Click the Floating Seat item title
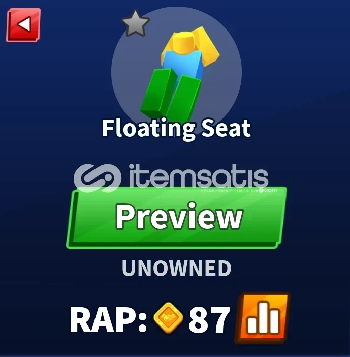This screenshot has height=357, width=350. pos(176,129)
